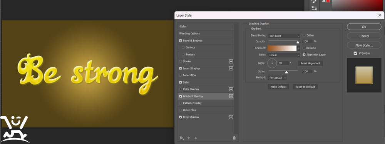Enable the Texture checkbox
Viewport: 385px width, 144px height.
click(183, 54)
